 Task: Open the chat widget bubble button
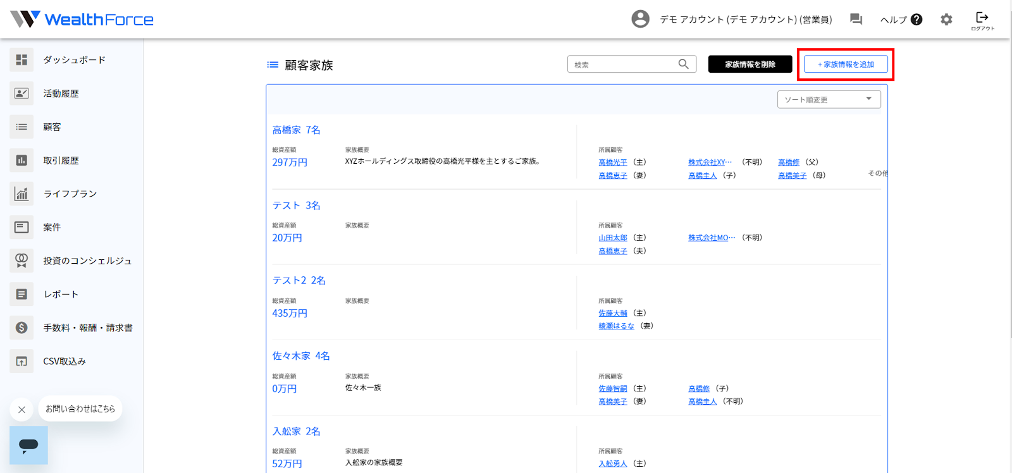point(28,445)
